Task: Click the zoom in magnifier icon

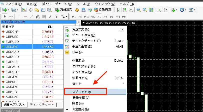Action: (138, 10)
